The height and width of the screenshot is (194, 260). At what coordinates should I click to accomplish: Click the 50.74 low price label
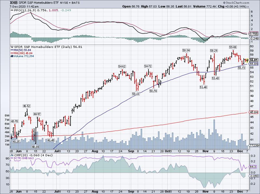click(153, 91)
